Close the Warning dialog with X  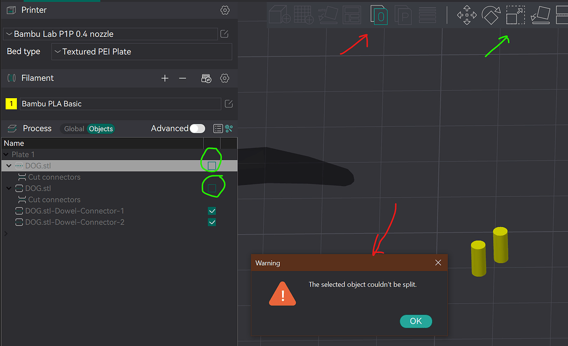click(x=438, y=263)
